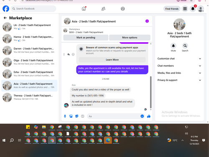This screenshot has height=157, width=209.
Task: Open File Explorer from taskbar
Action: pos(44,127)
